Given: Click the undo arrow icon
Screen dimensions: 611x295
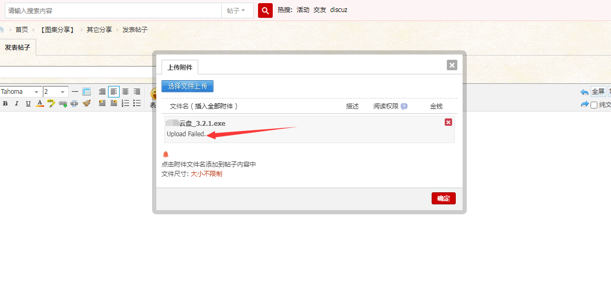Looking at the screenshot, I should [x=584, y=92].
